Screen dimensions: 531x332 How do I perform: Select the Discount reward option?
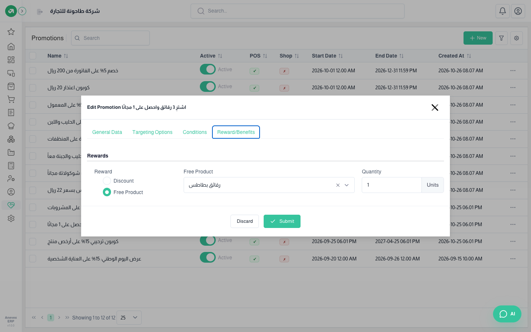click(107, 181)
